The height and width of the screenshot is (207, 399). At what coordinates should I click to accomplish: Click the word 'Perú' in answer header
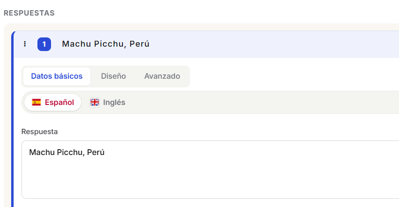(139, 44)
